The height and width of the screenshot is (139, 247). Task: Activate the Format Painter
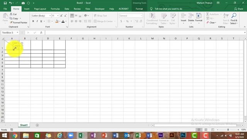19,22
